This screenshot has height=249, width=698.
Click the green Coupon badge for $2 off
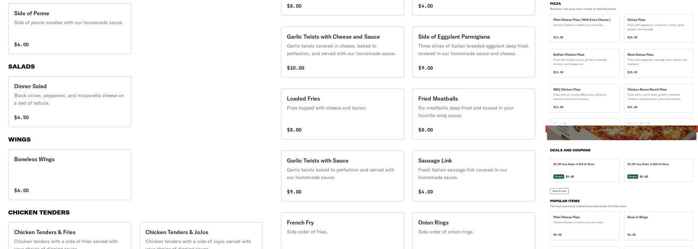point(558,176)
